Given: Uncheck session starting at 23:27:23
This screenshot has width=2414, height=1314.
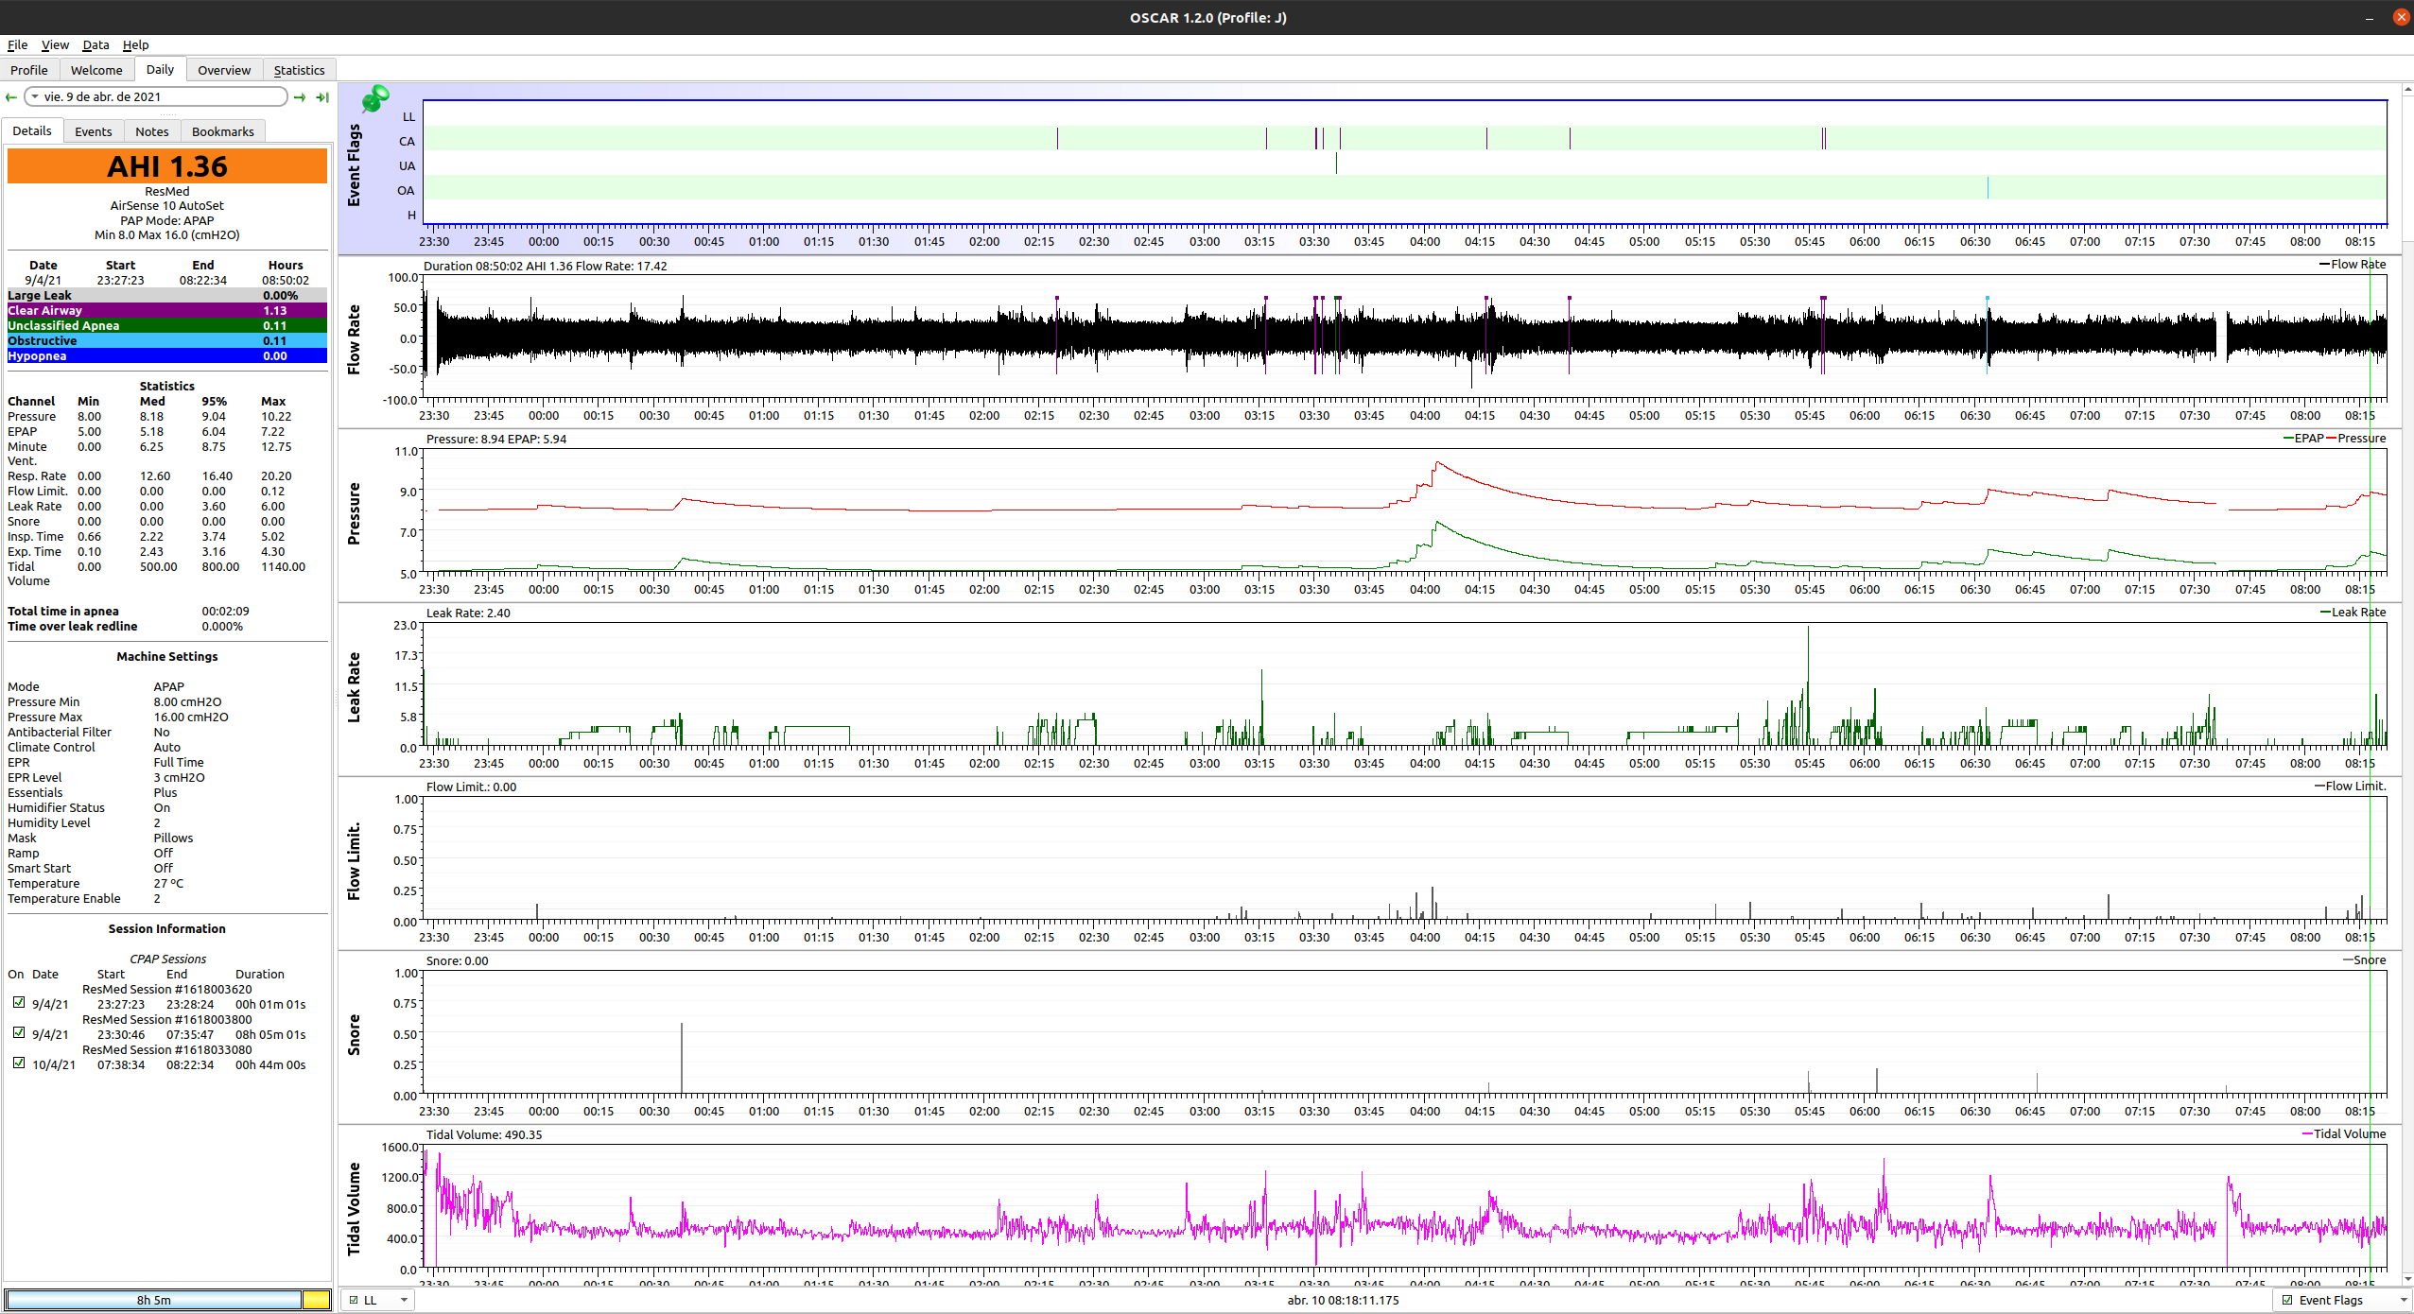Looking at the screenshot, I should click(19, 1003).
